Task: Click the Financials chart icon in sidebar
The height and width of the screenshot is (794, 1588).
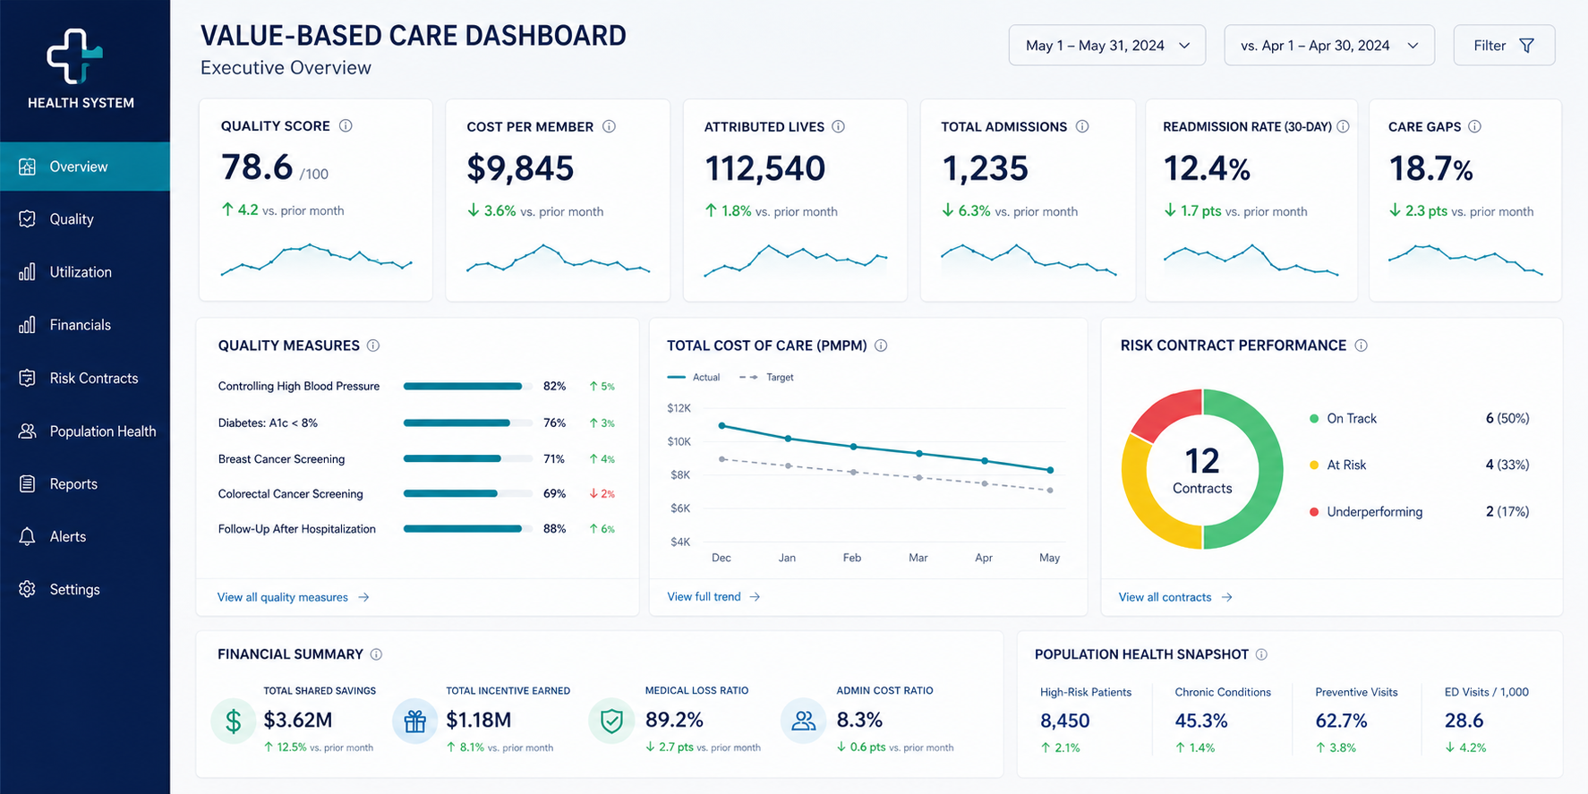Action: click(x=27, y=325)
